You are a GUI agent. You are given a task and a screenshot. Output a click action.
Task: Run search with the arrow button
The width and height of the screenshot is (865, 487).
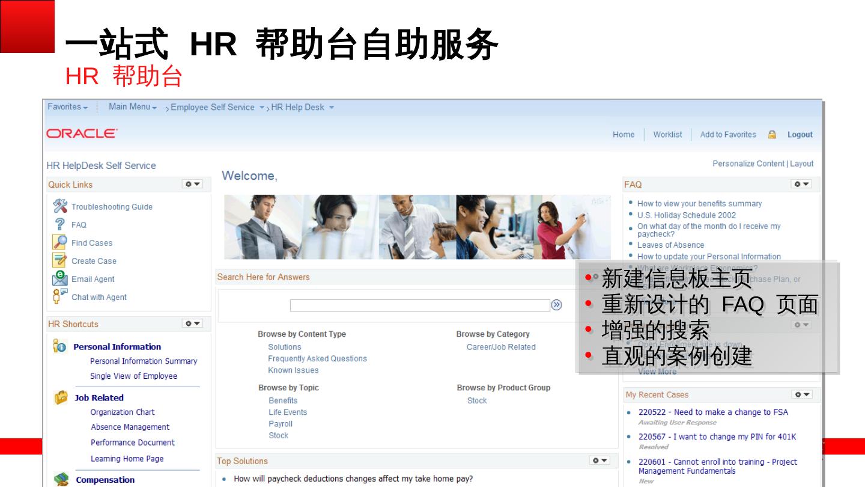point(557,305)
